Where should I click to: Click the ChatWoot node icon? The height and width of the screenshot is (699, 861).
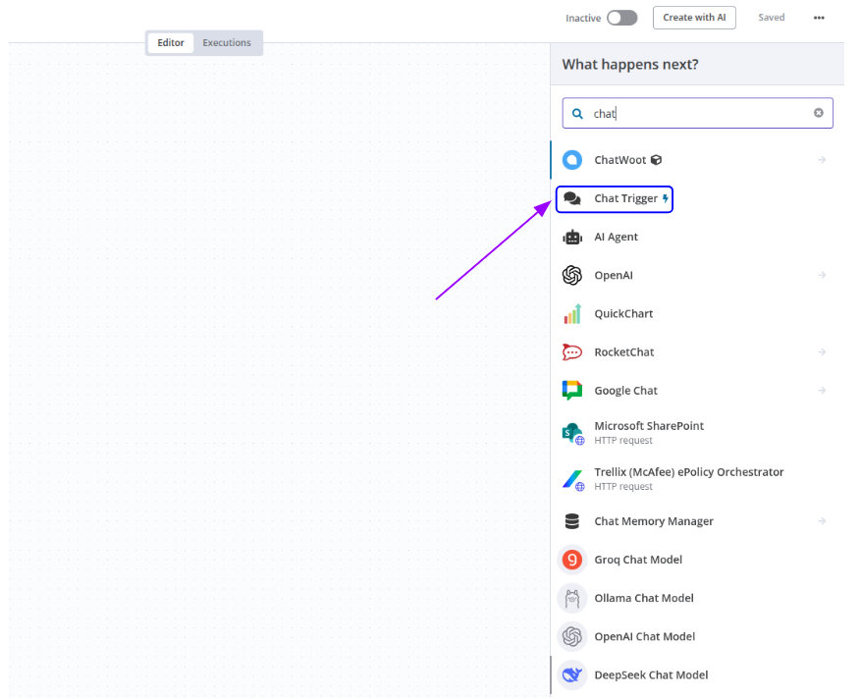pos(572,160)
